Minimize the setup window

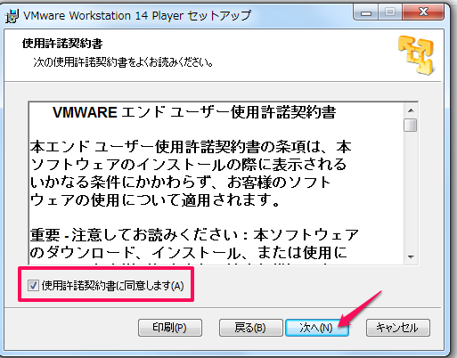(366, 12)
